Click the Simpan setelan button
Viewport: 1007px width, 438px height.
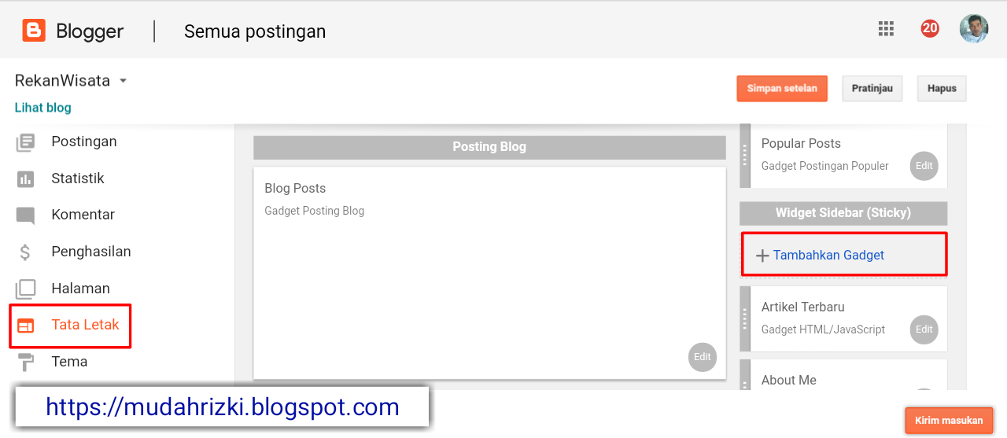[781, 89]
